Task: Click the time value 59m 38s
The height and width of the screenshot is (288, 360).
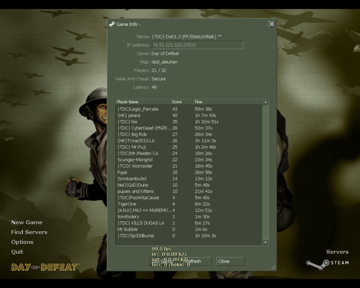Action: [x=204, y=109]
